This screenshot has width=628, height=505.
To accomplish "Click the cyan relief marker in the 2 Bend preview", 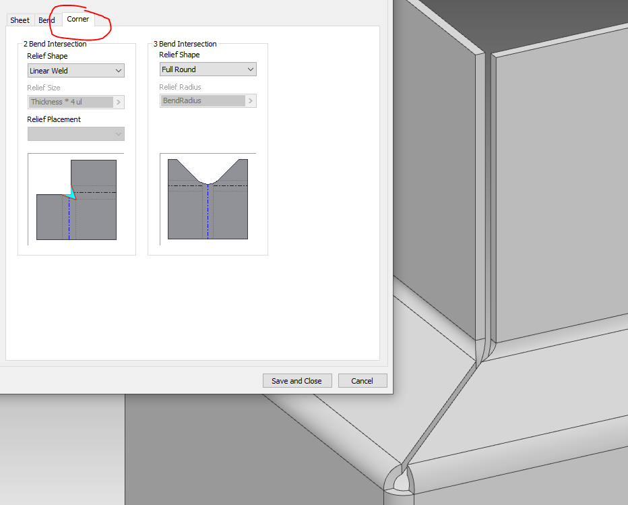I will (x=71, y=195).
